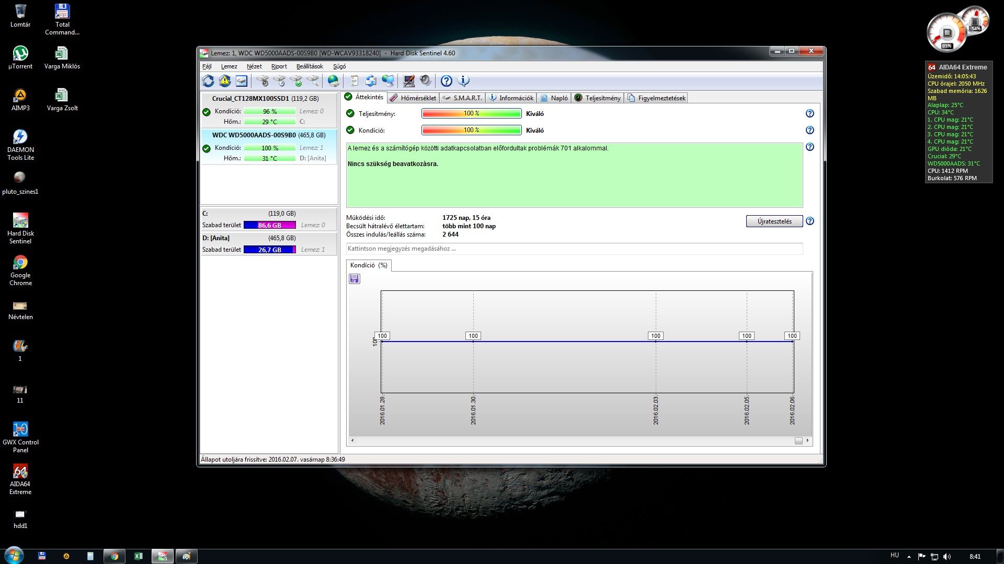Click the disk with stethoscope test icon
This screenshot has height=564, width=1004.
263,81
